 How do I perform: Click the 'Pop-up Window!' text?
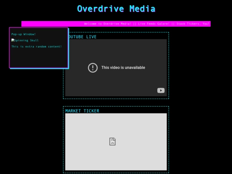pyautogui.click(x=24, y=34)
